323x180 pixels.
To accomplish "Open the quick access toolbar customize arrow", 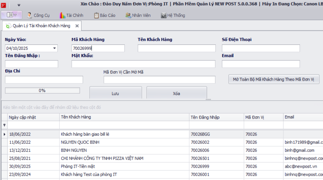I will click(x=19, y=5).
